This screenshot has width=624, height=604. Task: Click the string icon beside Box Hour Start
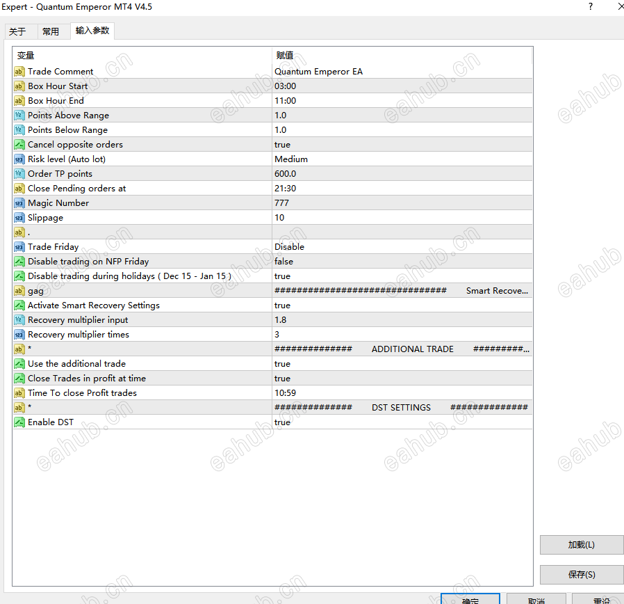point(19,86)
